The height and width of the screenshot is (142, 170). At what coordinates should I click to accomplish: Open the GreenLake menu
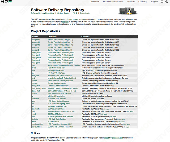[x=95, y=2]
